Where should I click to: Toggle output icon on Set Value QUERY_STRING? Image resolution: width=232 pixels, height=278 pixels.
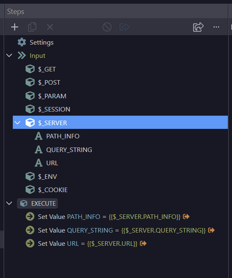coord(211,230)
